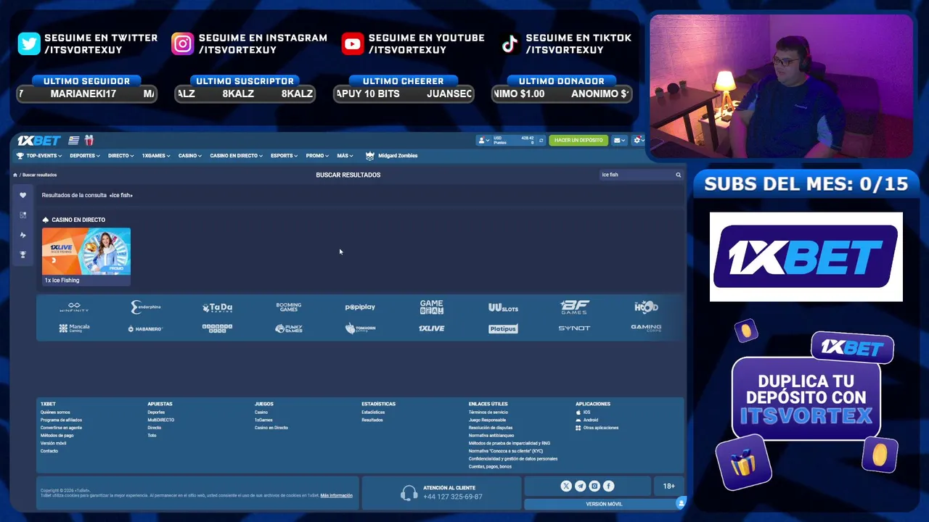This screenshot has width=929, height=522.
Task: Open the live chat bubble icon
Action: click(x=681, y=502)
